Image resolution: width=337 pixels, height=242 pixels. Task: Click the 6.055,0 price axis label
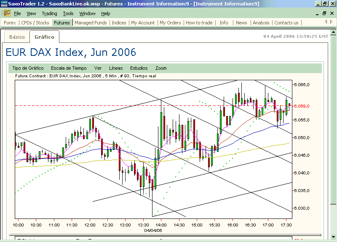click(302, 120)
